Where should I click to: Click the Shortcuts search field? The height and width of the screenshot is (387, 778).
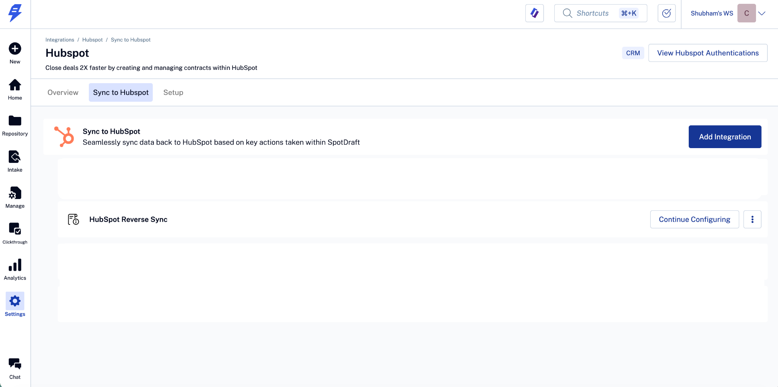(x=601, y=13)
